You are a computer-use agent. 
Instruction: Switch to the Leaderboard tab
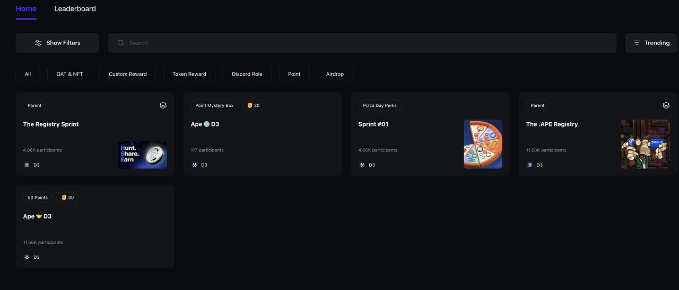click(x=75, y=8)
